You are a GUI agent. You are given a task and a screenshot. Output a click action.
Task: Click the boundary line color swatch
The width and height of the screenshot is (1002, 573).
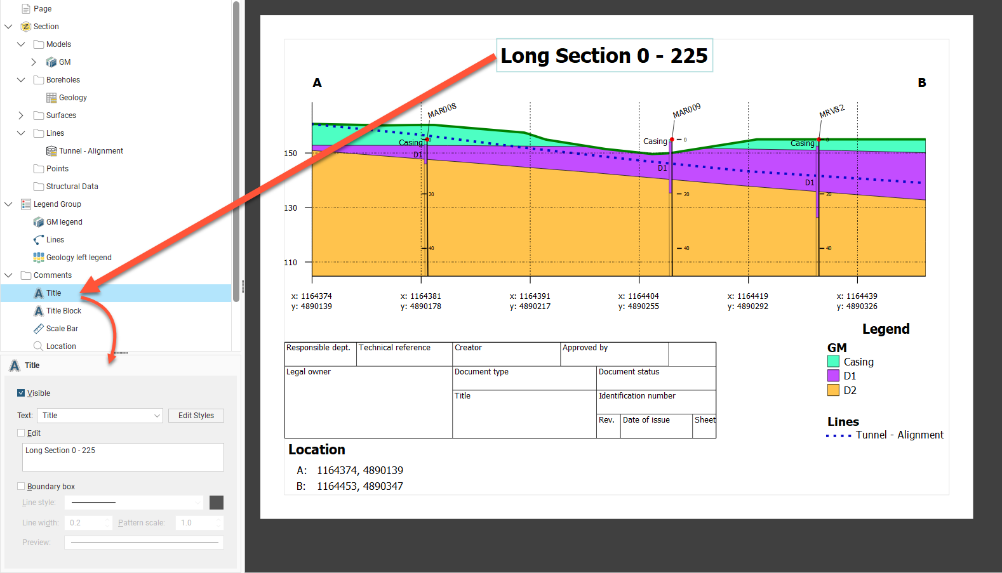(x=217, y=503)
